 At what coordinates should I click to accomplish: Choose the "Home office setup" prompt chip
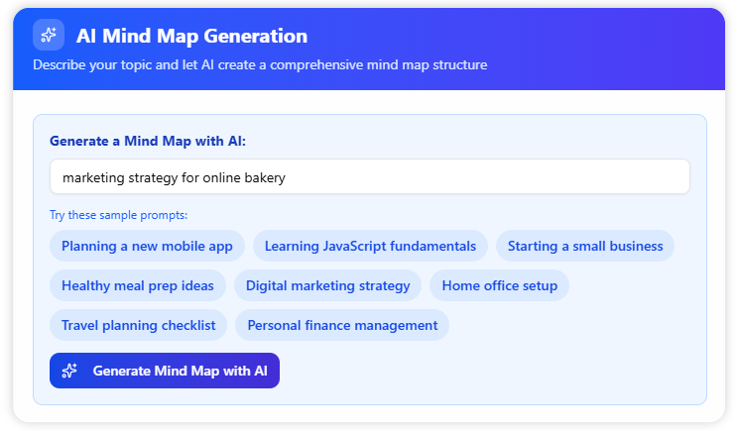click(x=500, y=285)
